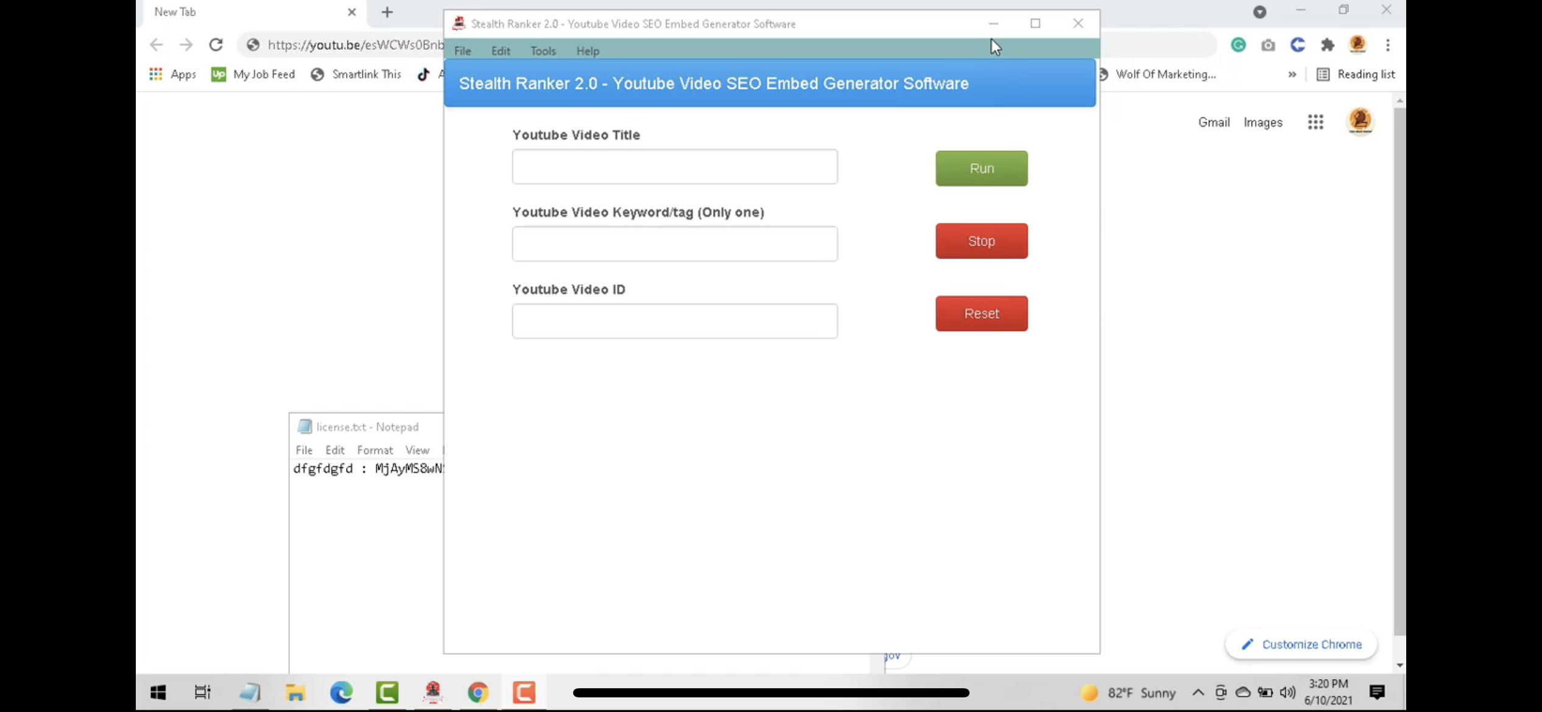The height and width of the screenshot is (712, 1542).
Task: Open File Explorer from the taskbar
Action: pyautogui.click(x=295, y=693)
